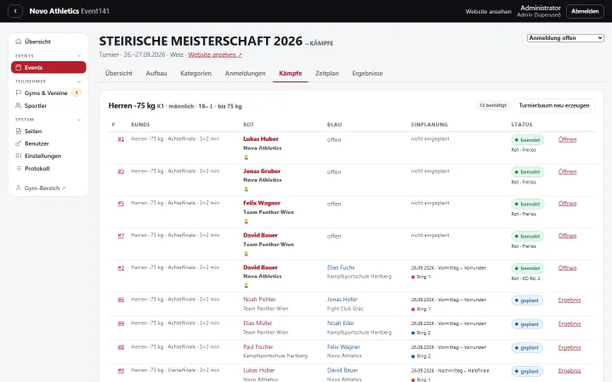Click Ergebnis for fight #9
612x382 pixels.
569,371
